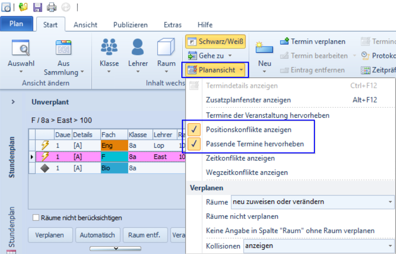Click the Gehe zu calendar icon

[192, 56]
